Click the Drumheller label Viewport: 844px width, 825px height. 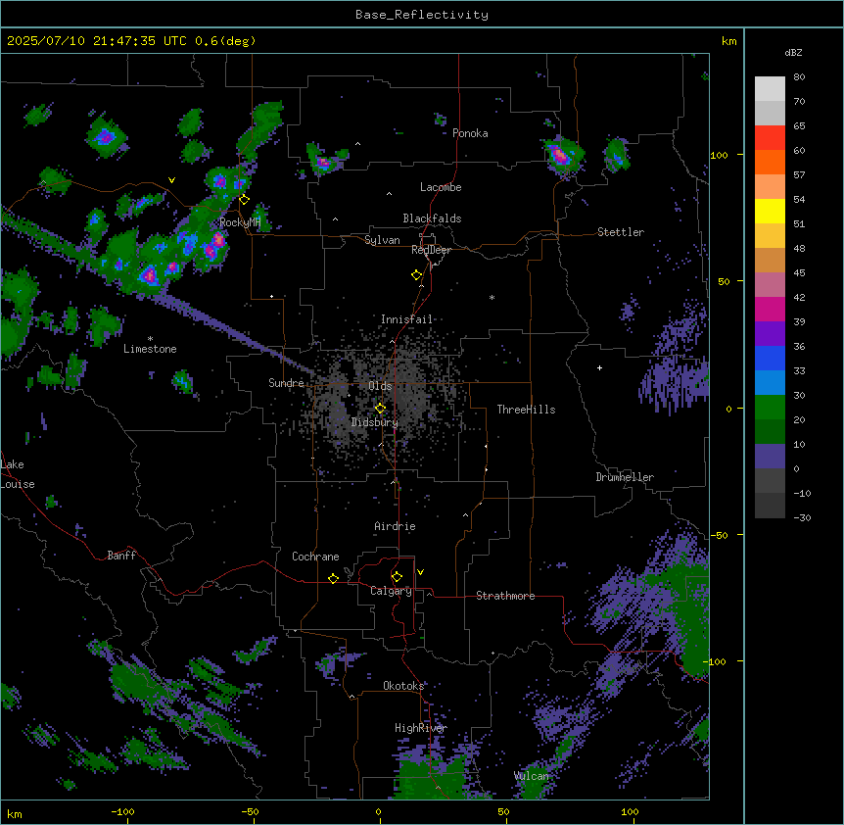(625, 477)
